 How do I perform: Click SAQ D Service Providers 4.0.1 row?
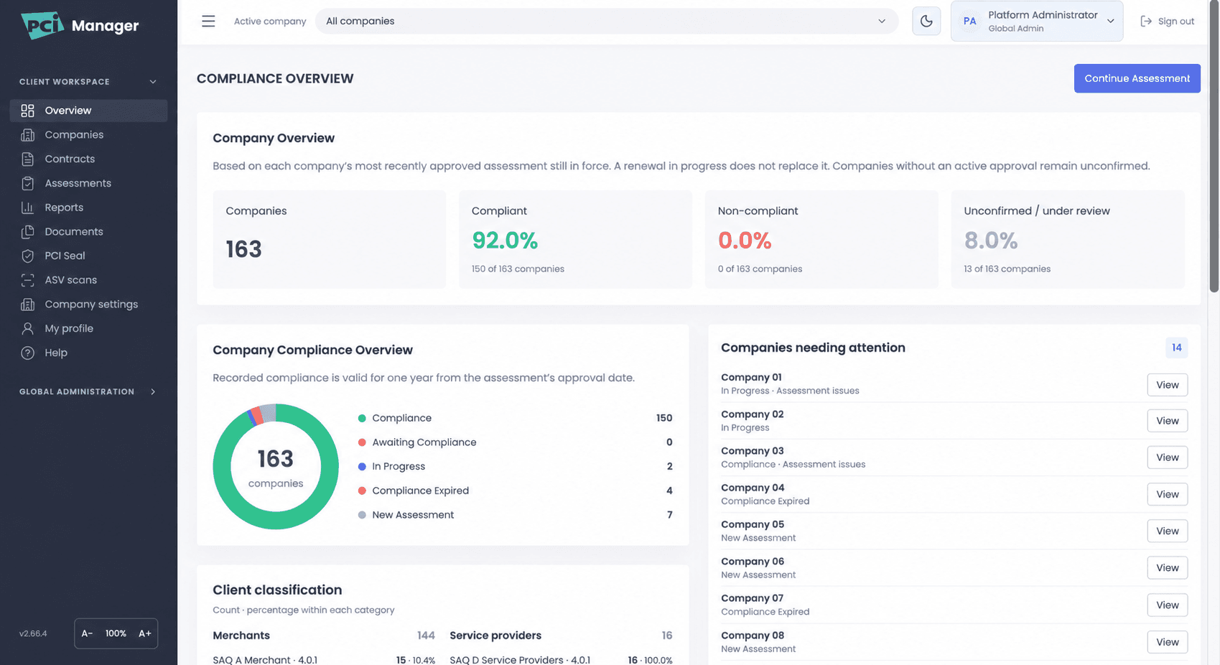pyautogui.click(x=561, y=660)
